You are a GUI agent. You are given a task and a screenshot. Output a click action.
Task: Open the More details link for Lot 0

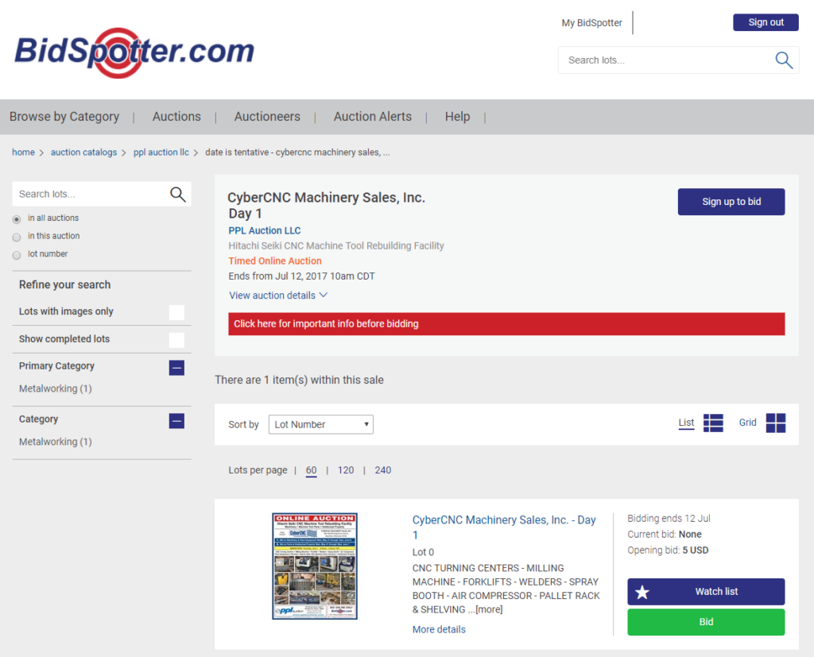click(438, 629)
